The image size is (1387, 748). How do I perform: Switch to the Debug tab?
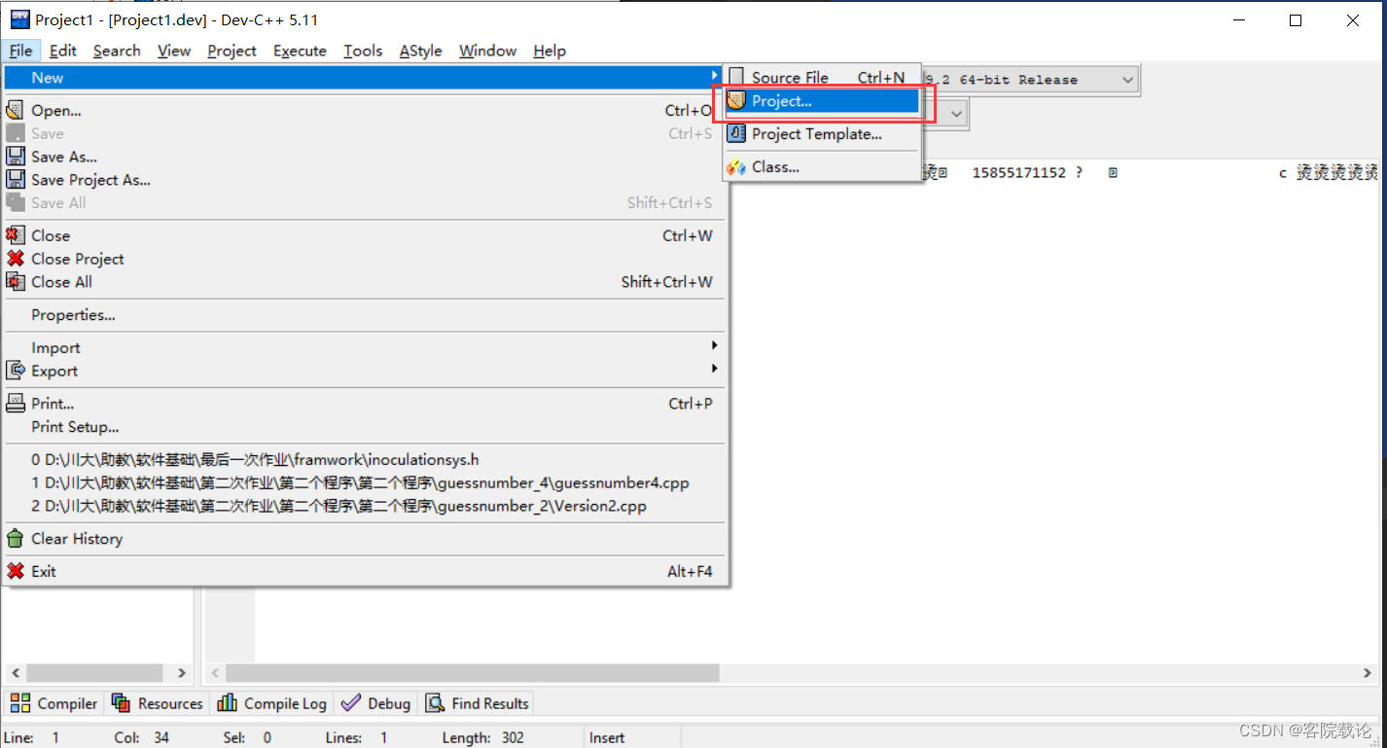[376, 703]
